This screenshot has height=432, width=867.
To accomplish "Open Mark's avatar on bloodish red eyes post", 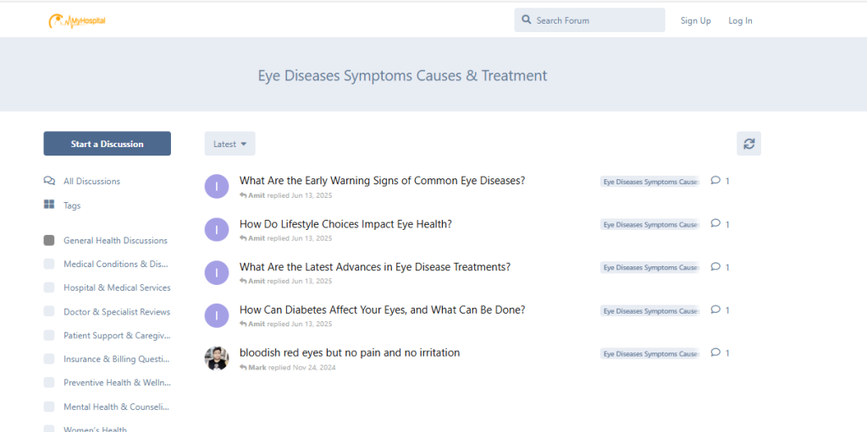I will 217,358.
